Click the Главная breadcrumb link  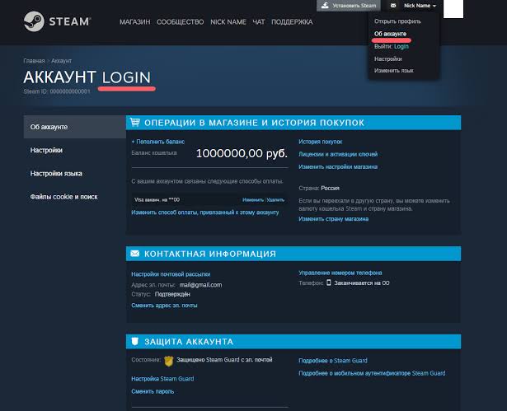point(34,61)
